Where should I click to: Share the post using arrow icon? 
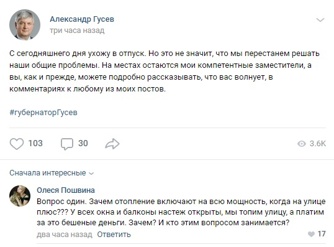click(112, 144)
